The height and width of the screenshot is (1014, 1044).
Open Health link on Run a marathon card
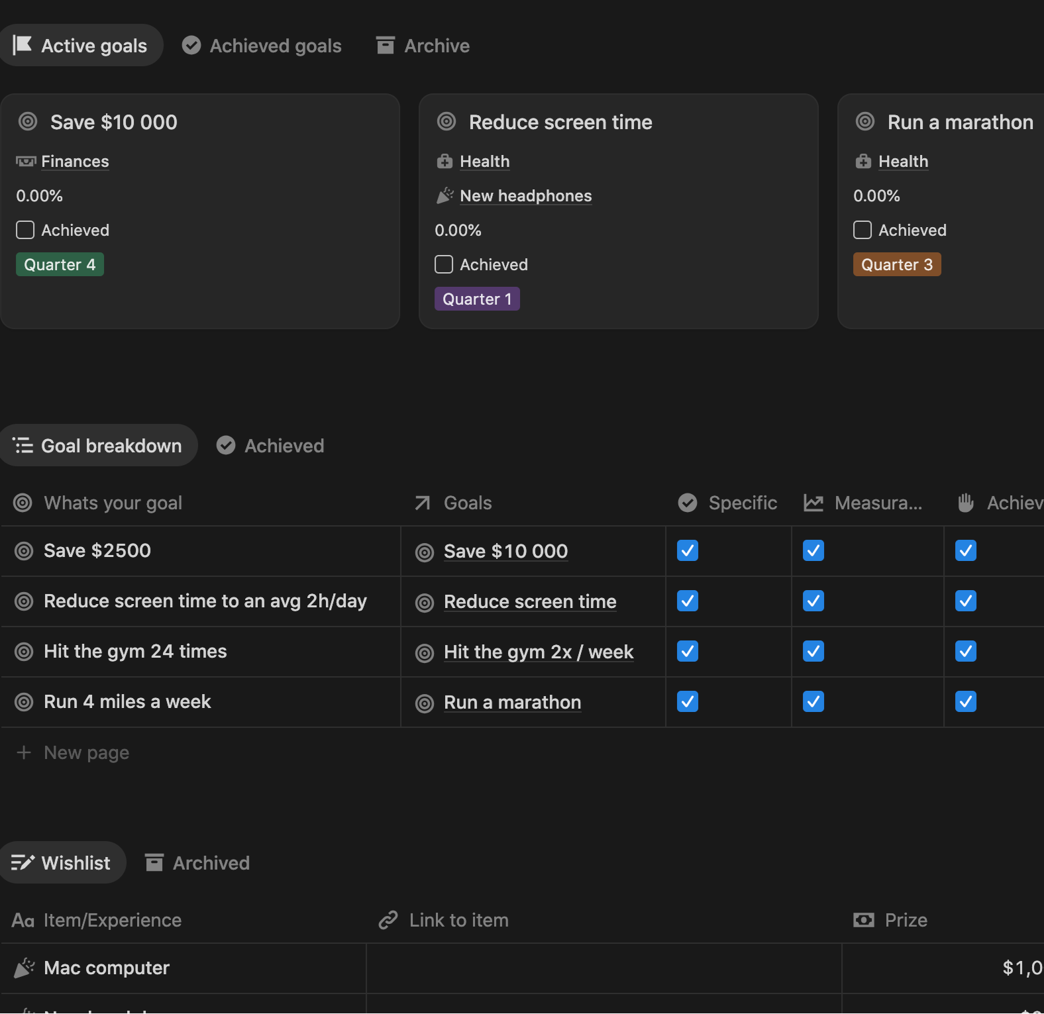click(903, 162)
